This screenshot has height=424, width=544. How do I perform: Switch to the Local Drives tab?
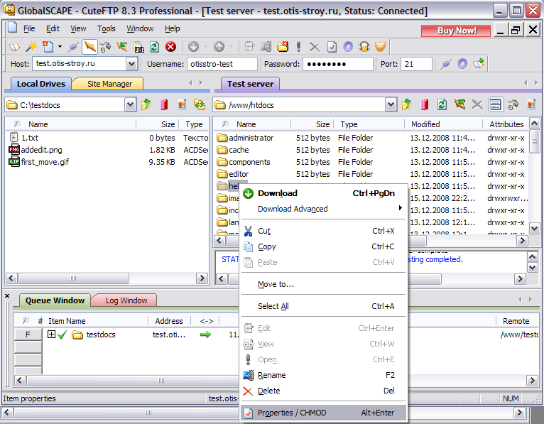[41, 84]
